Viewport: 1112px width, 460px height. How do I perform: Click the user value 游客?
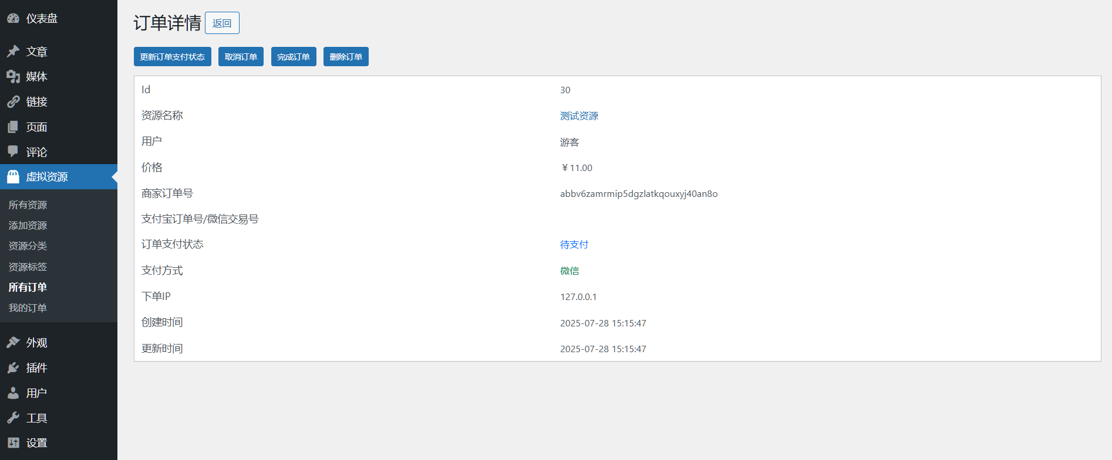[x=570, y=142]
